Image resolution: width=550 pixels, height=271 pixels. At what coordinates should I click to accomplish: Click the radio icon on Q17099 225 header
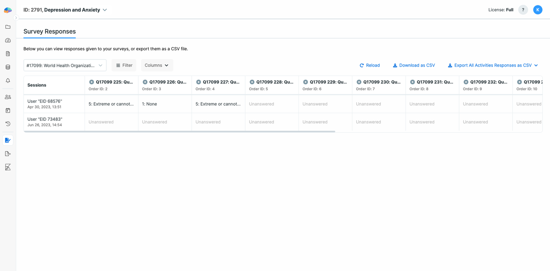pos(92,82)
